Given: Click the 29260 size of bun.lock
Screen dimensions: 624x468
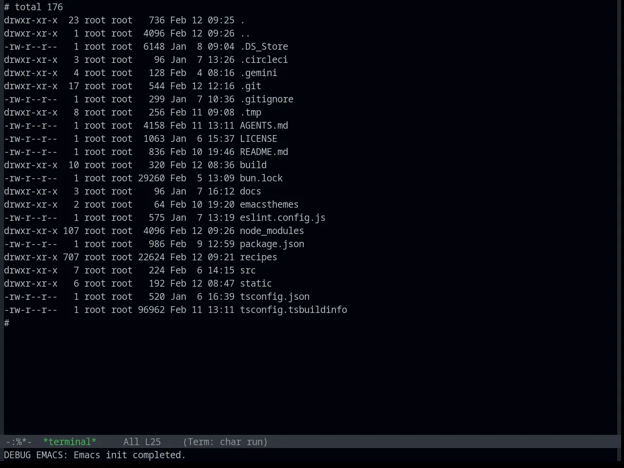Looking at the screenshot, I should tap(151, 178).
